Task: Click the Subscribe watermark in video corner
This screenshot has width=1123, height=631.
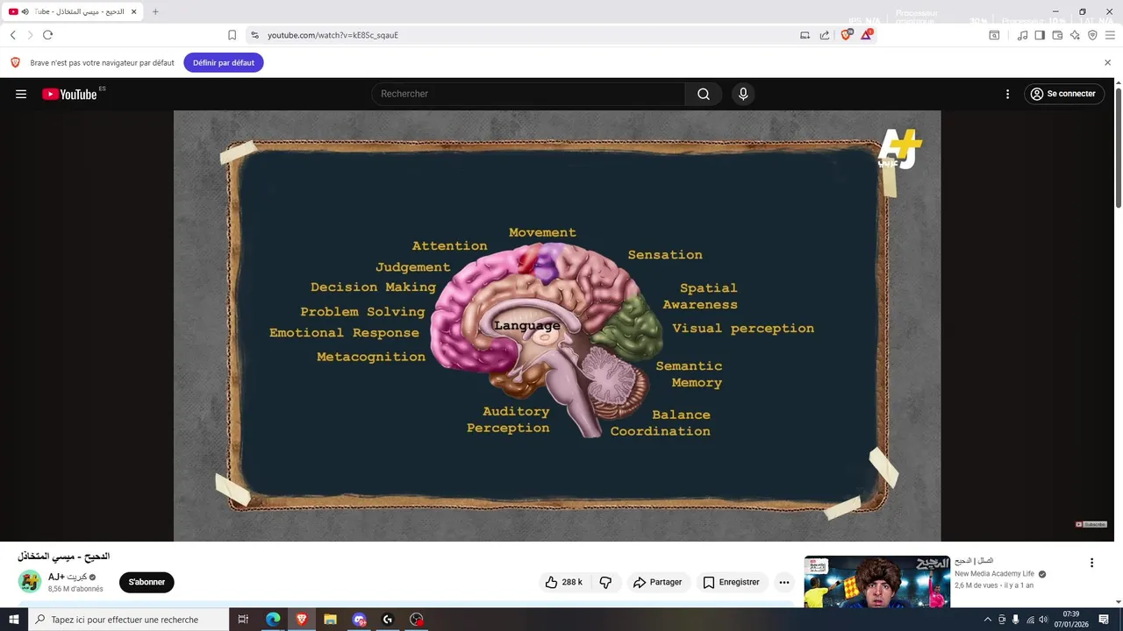Action: click(1091, 524)
